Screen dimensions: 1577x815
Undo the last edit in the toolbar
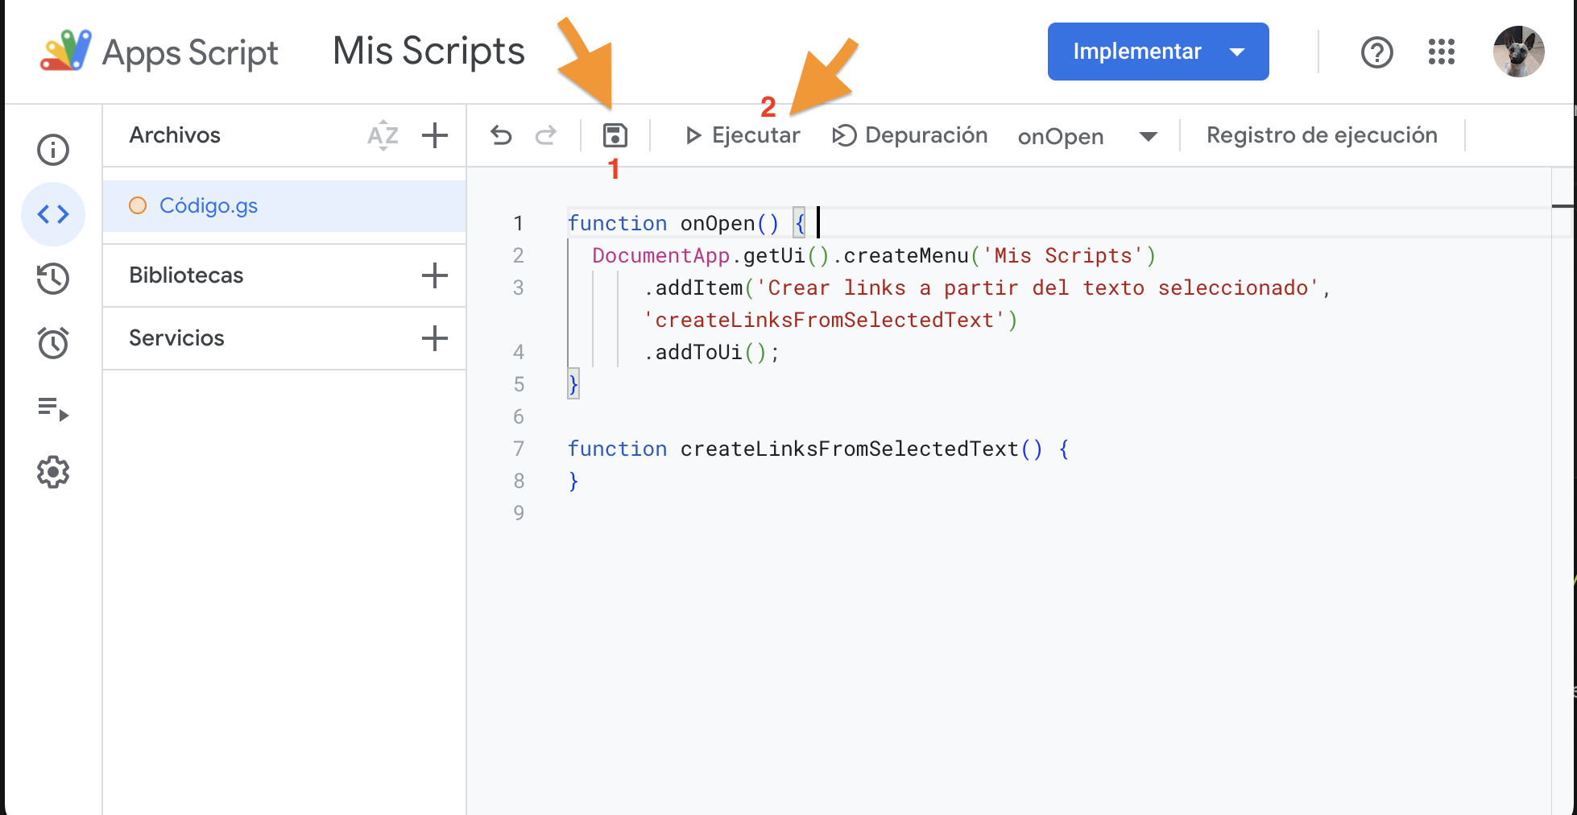point(501,135)
